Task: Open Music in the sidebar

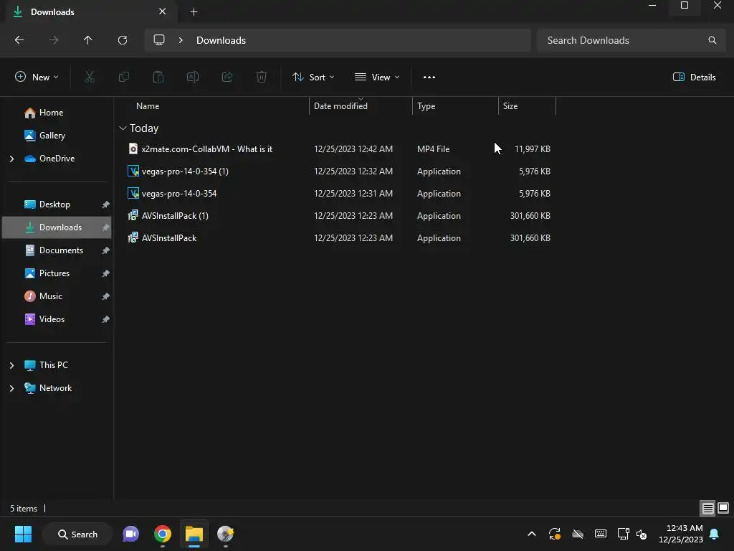Action: click(51, 296)
